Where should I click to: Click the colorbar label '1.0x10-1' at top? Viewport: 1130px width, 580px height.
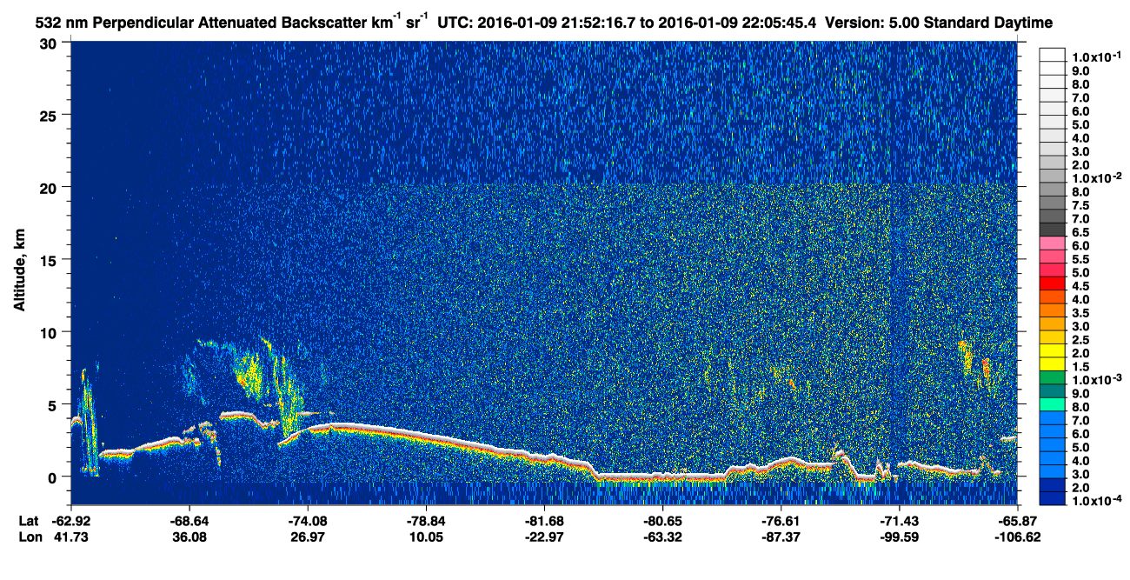(x=1095, y=56)
